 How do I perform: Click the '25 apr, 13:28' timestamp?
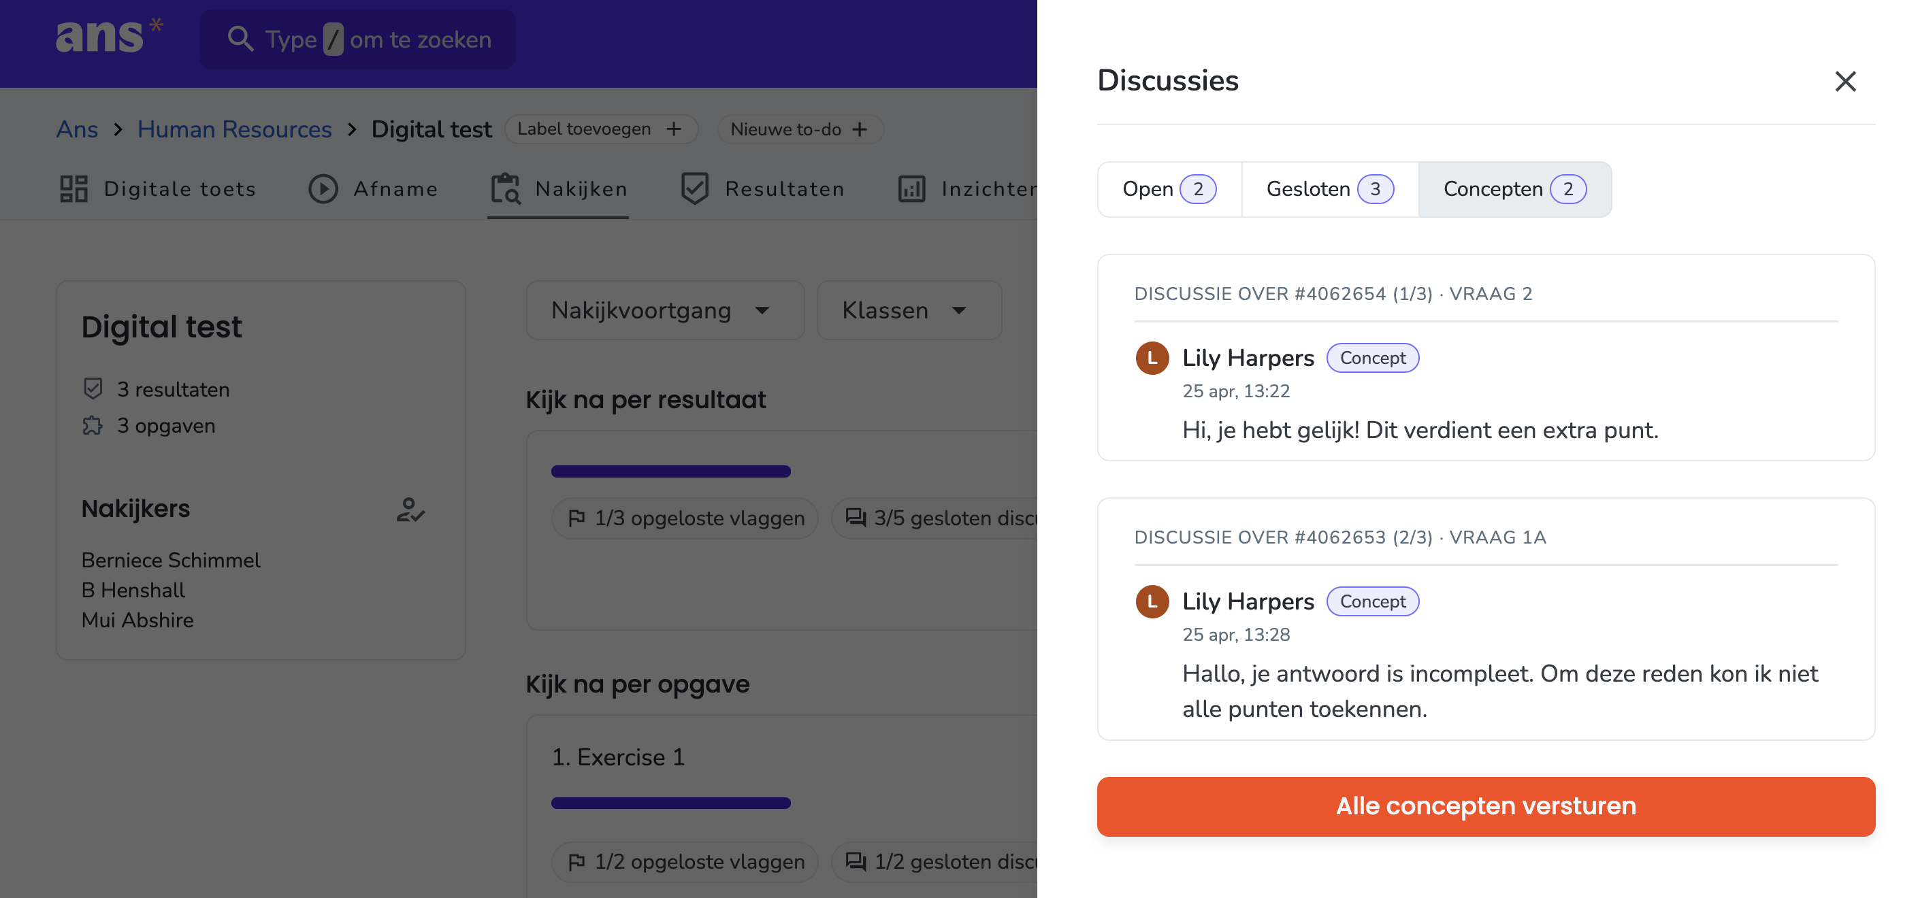(1236, 635)
